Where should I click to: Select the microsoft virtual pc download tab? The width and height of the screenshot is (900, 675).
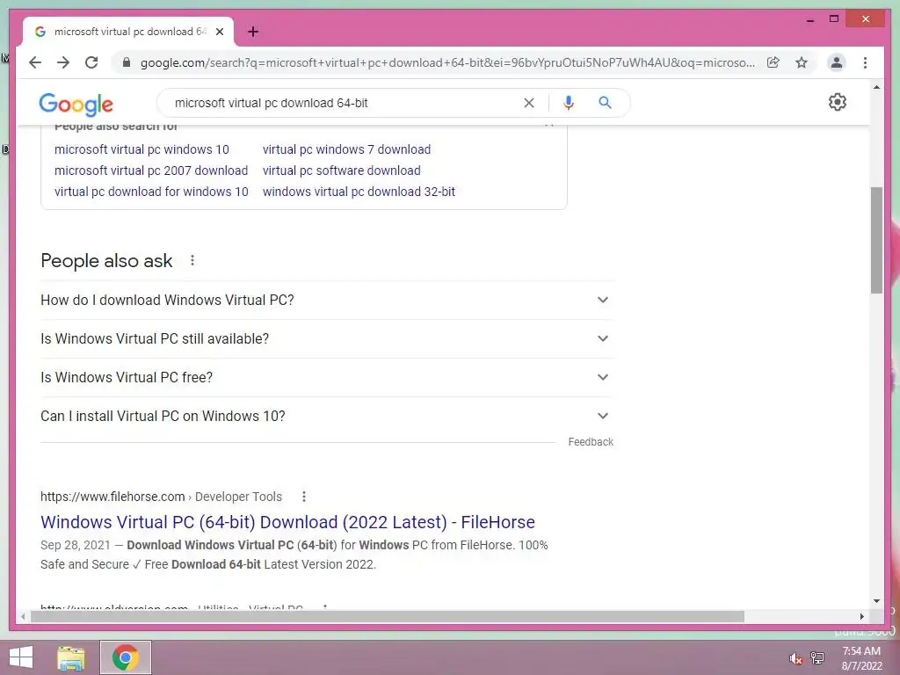tap(128, 32)
